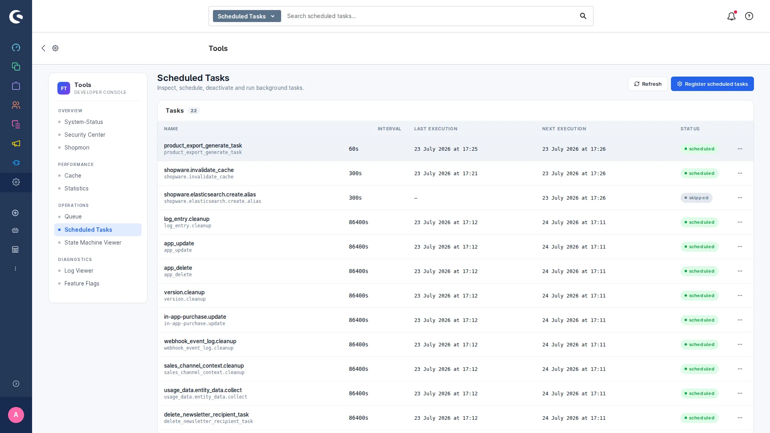Image resolution: width=770 pixels, height=433 pixels.
Task: Select Scheduled Tasks in the Tools menu
Action: pyautogui.click(x=98, y=230)
